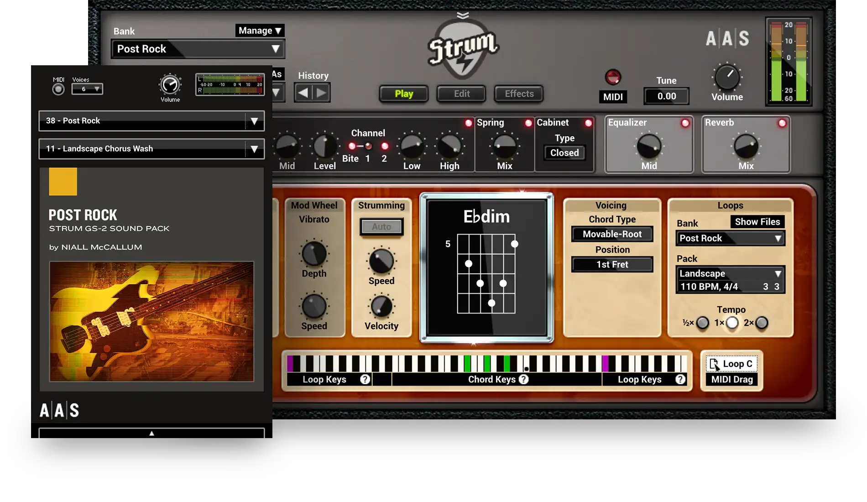
Task: Click the MIDI Drag loop file icon
Action: pos(714,364)
